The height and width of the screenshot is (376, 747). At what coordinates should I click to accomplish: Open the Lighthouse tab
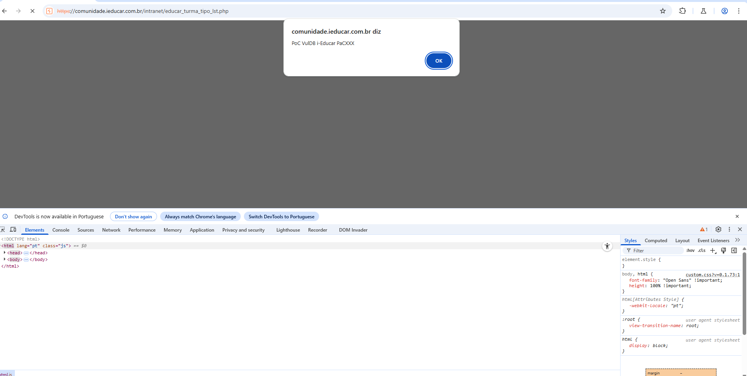pyautogui.click(x=288, y=230)
